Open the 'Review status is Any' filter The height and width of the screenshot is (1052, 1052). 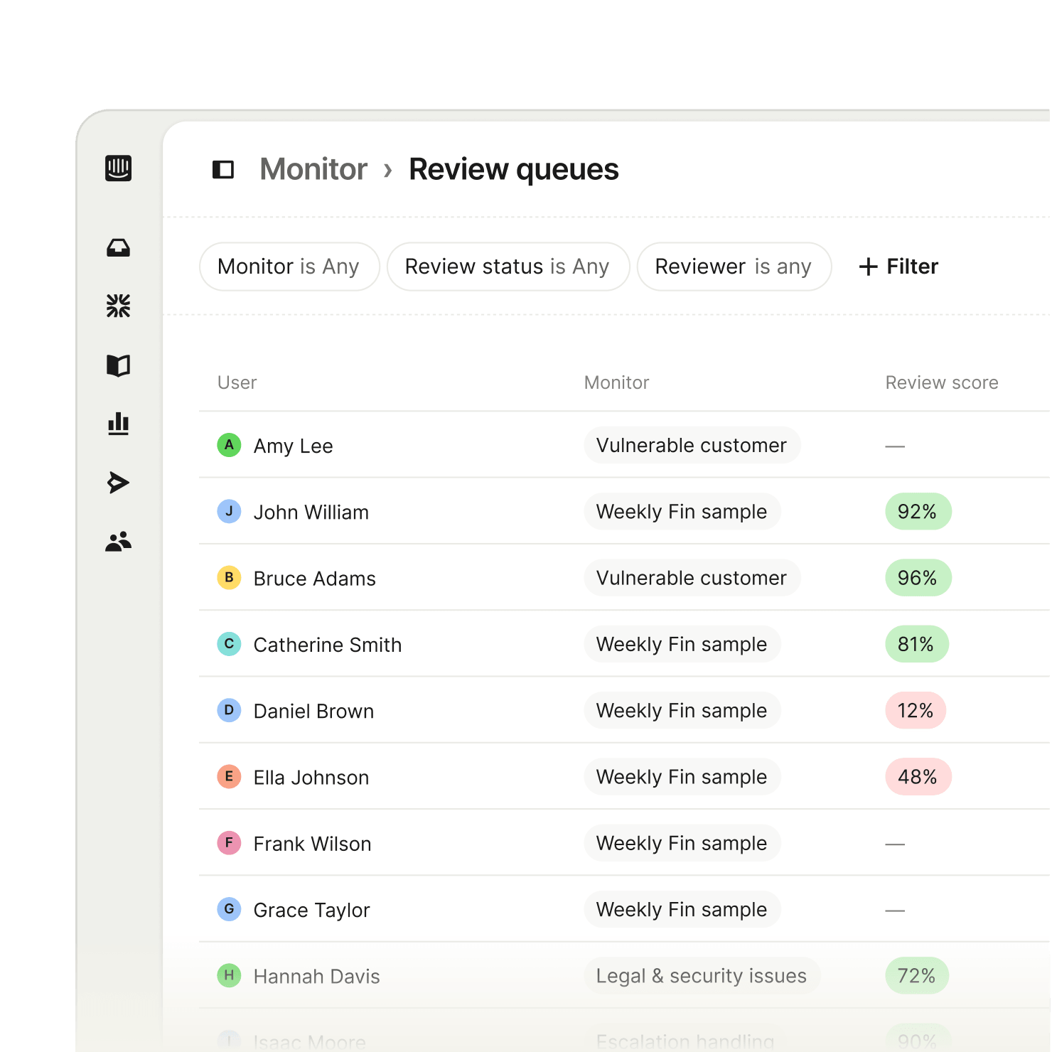coord(508,267)
